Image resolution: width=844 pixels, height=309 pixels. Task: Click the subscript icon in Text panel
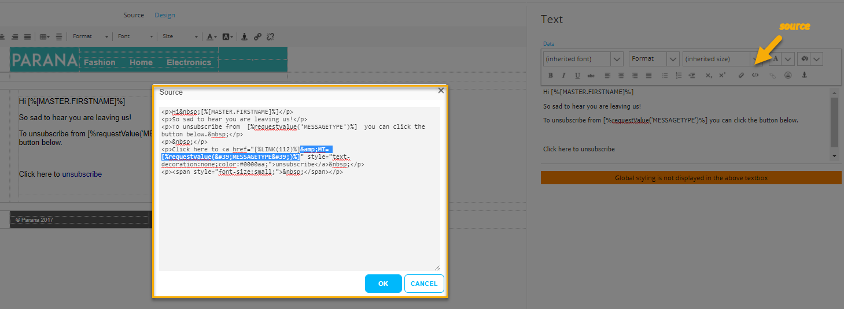click(709, 76)
